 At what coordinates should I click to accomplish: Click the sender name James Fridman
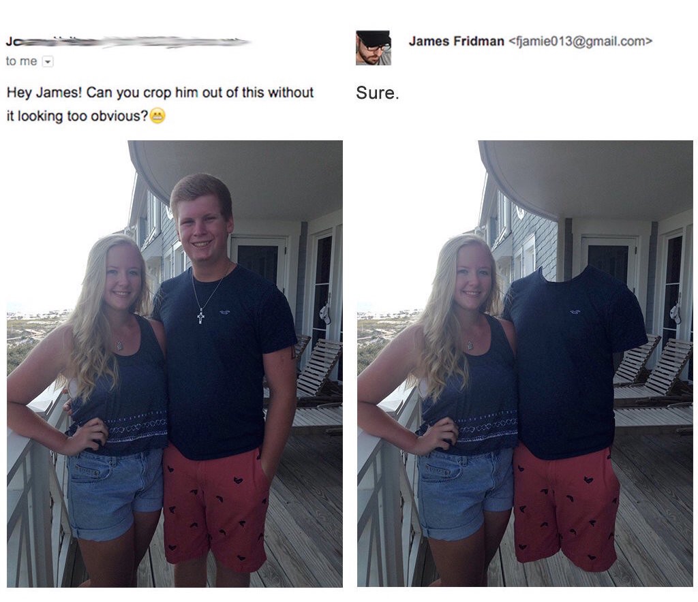click(456, 42)
